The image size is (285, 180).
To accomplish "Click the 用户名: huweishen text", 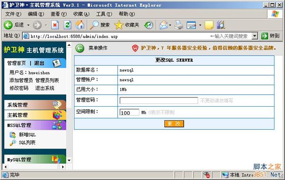I will tap(30, 73).
